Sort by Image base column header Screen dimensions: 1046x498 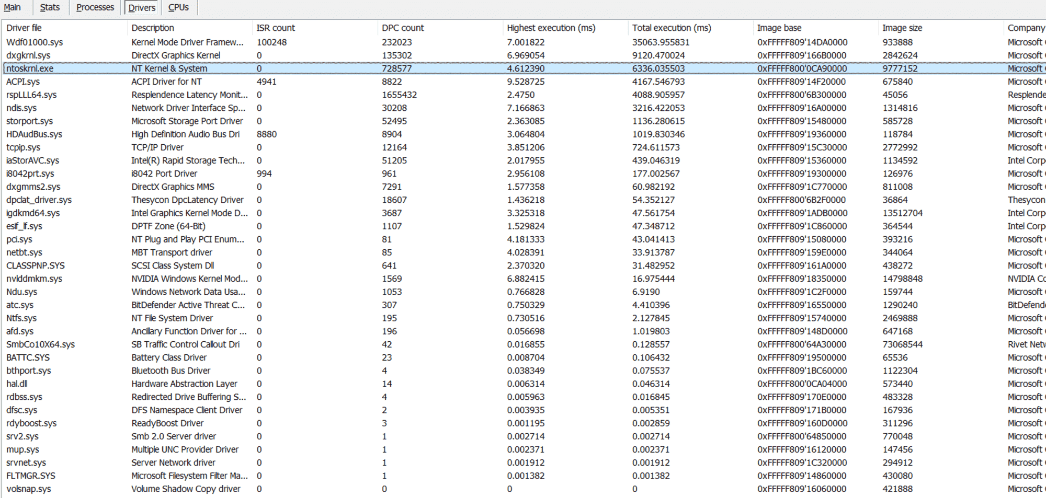816,28
